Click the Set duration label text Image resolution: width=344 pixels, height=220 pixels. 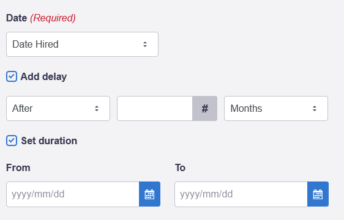pos(49,141)
